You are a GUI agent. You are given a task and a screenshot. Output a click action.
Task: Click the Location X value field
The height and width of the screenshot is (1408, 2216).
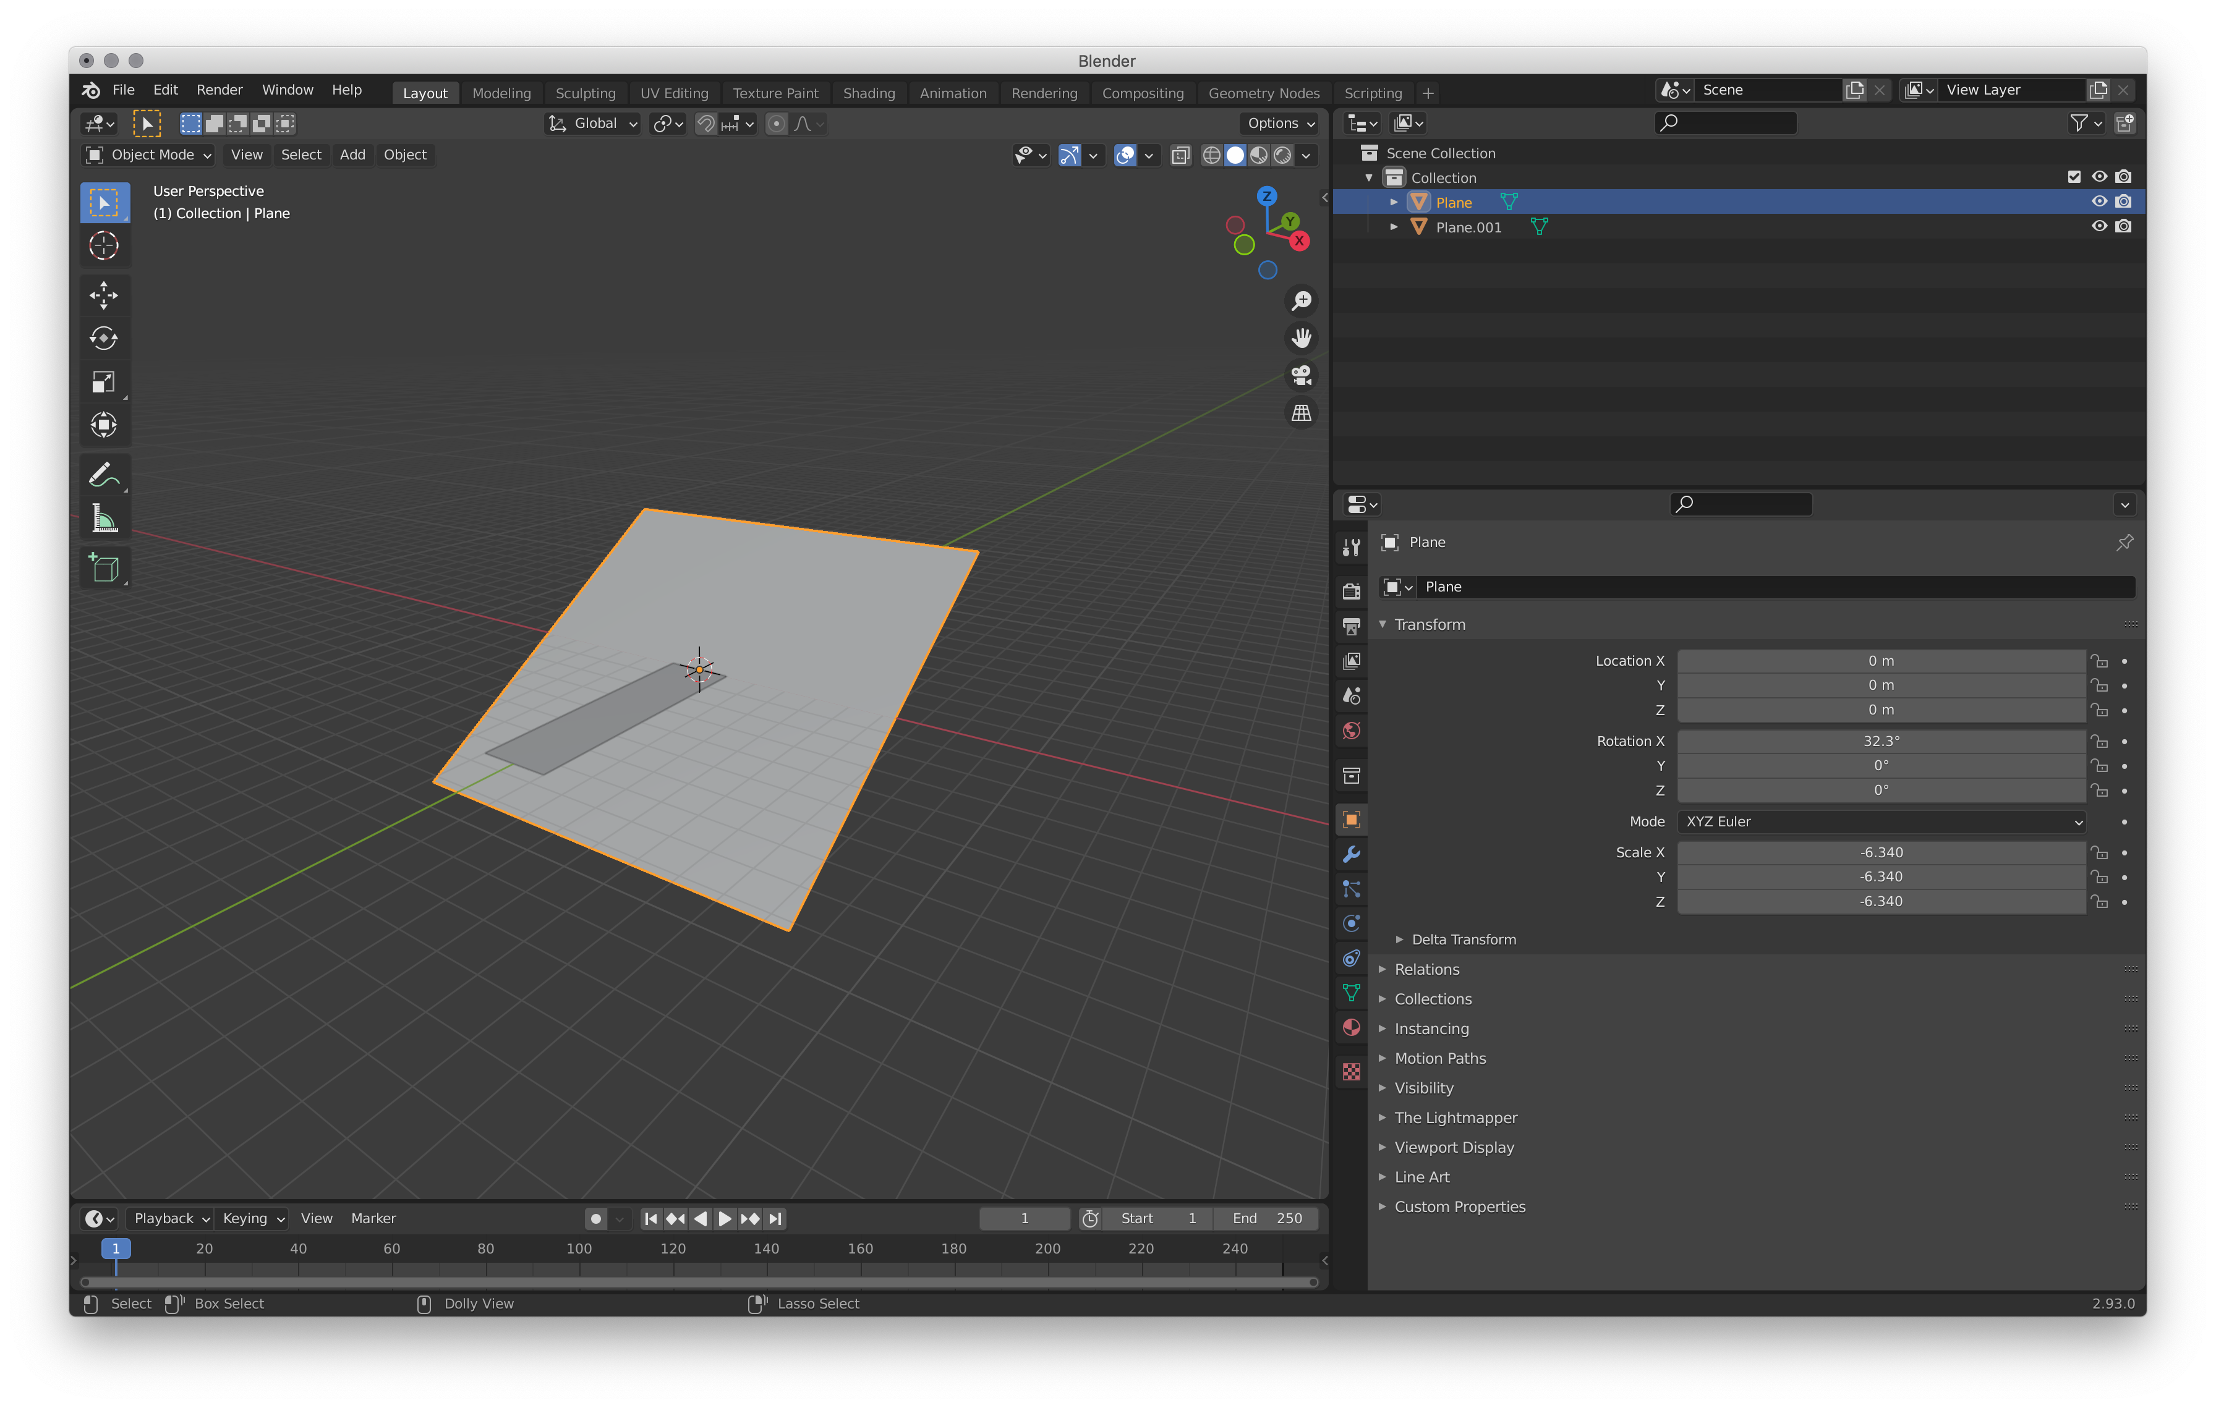[1881, 660]
